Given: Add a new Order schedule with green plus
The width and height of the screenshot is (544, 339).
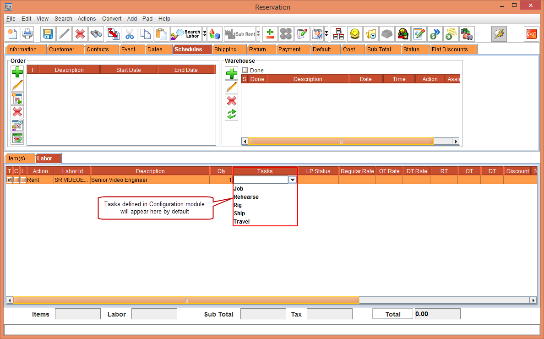Looking at the screenshot, I should coord(17,72).
